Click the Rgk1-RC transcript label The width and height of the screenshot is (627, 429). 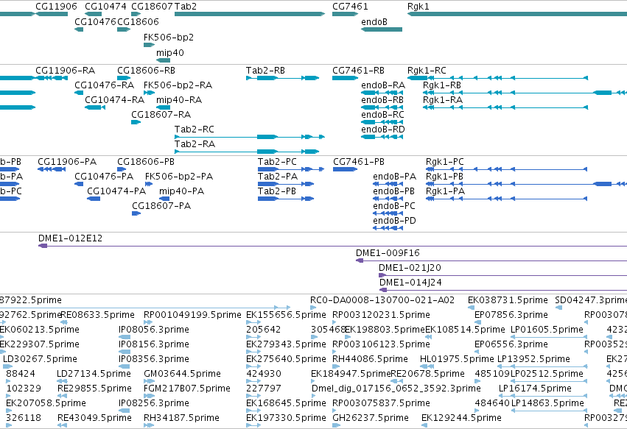pyautogui.click(x=427, y=71)
